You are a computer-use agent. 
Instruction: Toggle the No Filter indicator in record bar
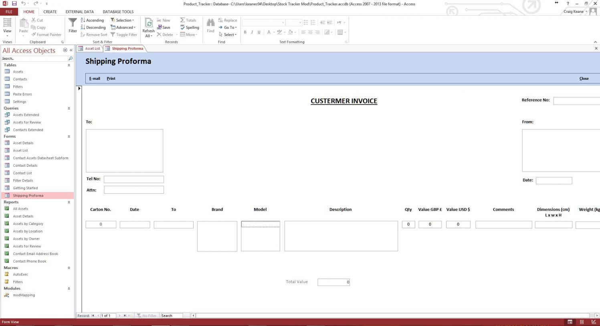tap(147, 316)
